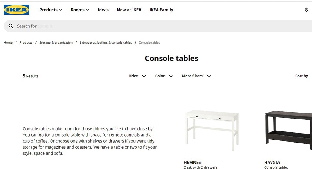The width and height of the screenshot is (312, 169).
Task: Open Sideboards, buffets & console tables breadcrumb
Action: (106, 43)
